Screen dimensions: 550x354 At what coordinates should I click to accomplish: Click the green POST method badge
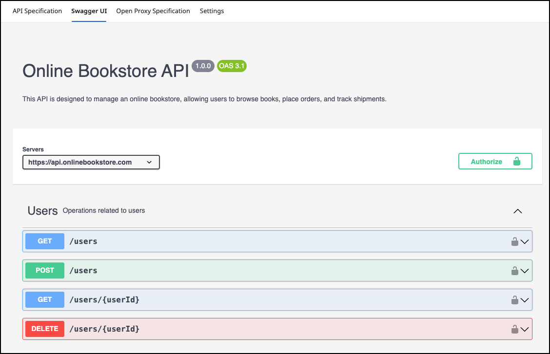coord(44,270)
